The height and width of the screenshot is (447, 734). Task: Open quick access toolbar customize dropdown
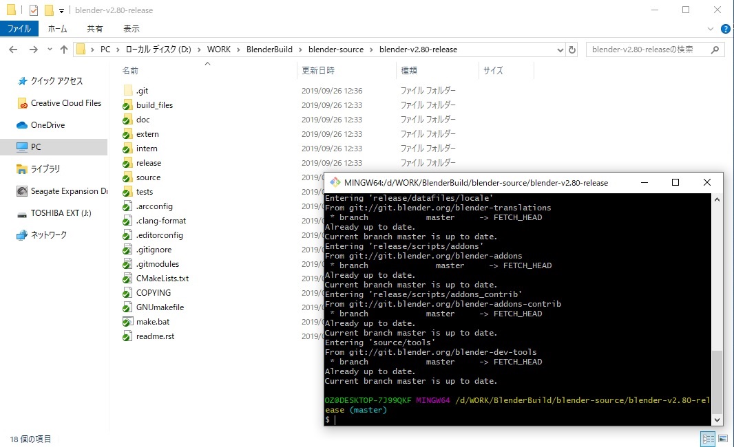click(61, 10)
